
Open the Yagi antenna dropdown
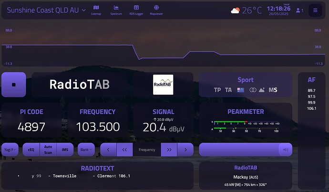[x=10, y=150]
